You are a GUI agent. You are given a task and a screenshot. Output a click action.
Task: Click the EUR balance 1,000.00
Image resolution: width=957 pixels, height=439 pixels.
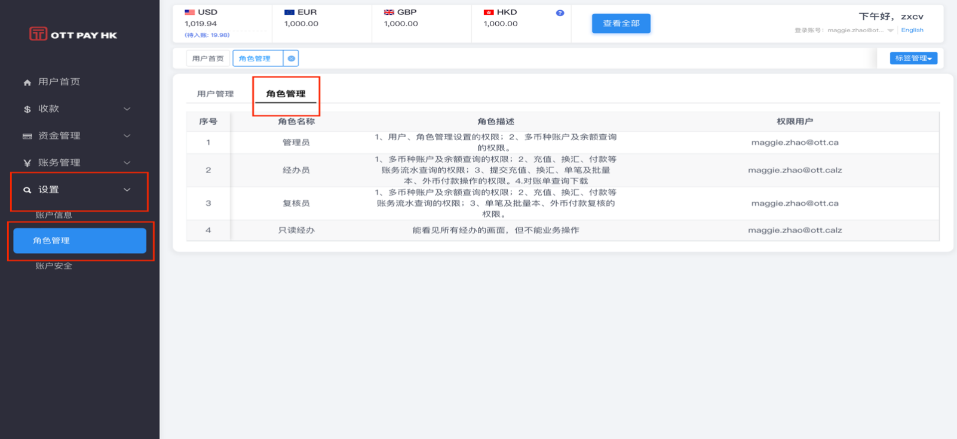301,24
